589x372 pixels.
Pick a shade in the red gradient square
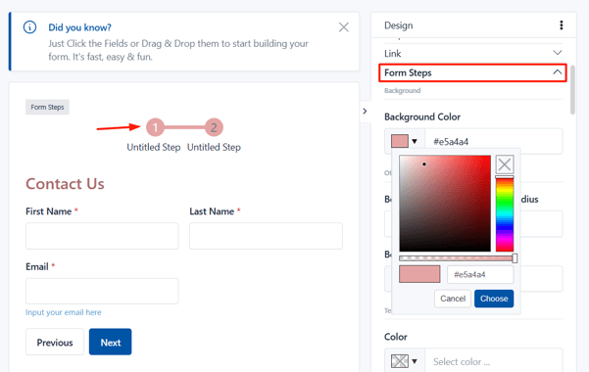point(445,204)
